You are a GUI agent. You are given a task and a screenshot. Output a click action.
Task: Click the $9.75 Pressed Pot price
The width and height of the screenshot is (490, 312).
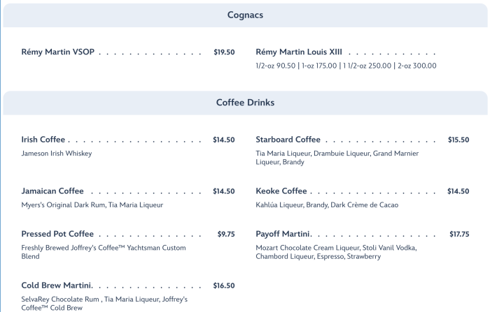coord(226,234)
